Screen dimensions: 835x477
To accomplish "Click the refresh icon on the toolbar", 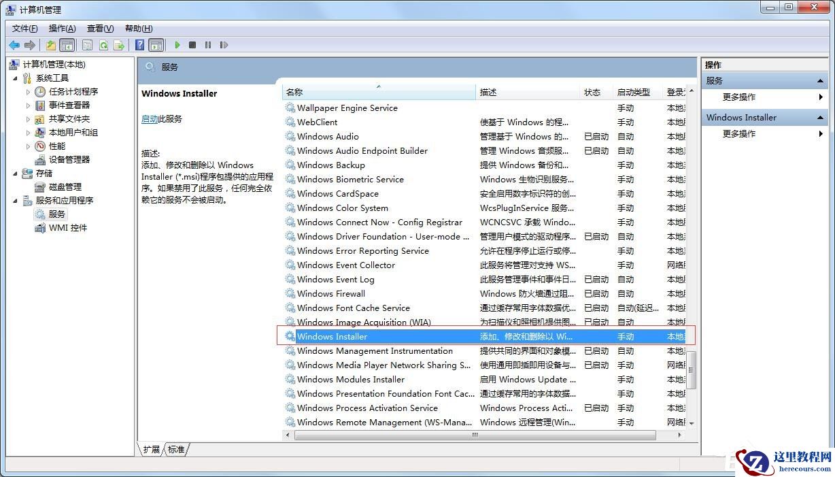I will click(x=103, y=45).
